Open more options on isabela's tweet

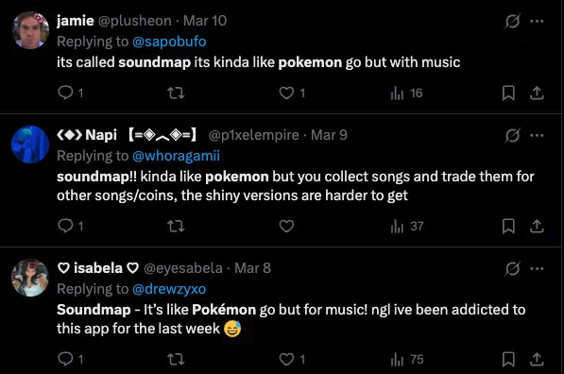tap(537, 268)
